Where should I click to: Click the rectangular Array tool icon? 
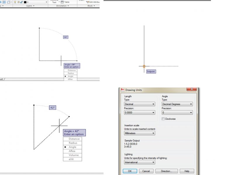4,2
